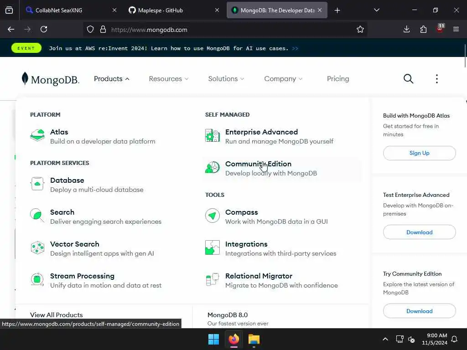Click the Relational Migrator icon
The width and height of the screenshot is (467, 350).
click(x=213, y=279)
